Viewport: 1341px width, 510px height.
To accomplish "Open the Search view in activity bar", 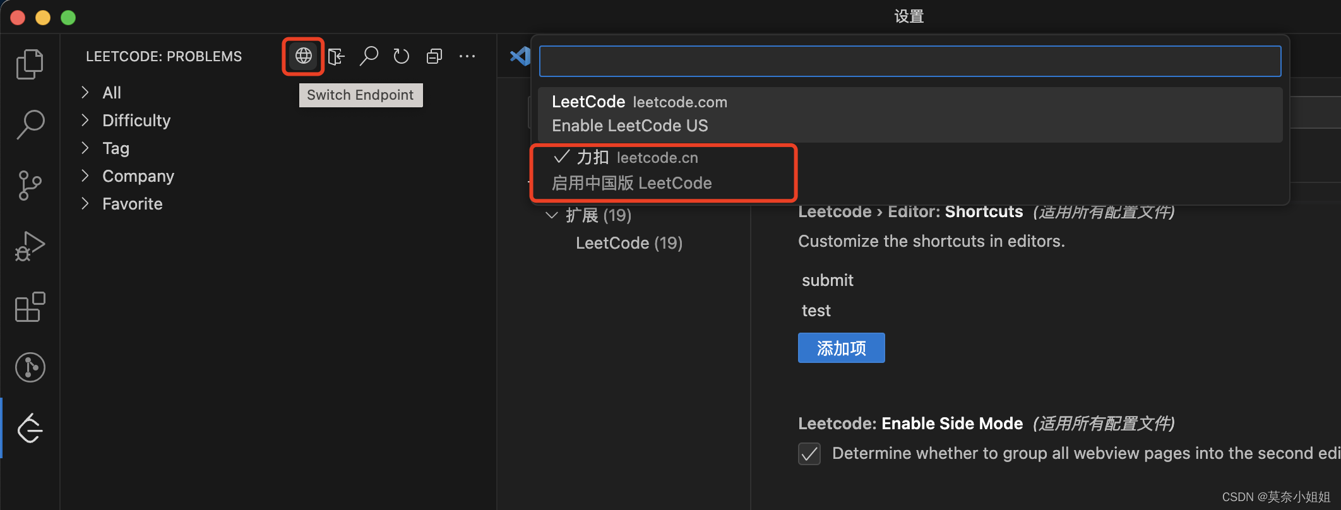I will [30, 124].
